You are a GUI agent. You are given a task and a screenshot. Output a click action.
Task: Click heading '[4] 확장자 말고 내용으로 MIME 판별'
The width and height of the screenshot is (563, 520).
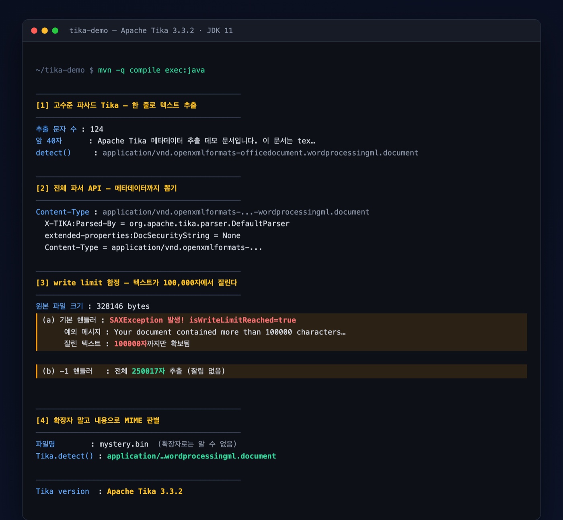pos(98,421)
